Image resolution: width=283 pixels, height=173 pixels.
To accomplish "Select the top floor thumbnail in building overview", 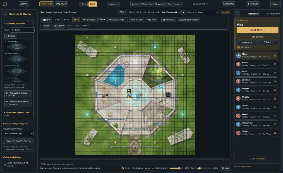I will click(x=17, y=46).
